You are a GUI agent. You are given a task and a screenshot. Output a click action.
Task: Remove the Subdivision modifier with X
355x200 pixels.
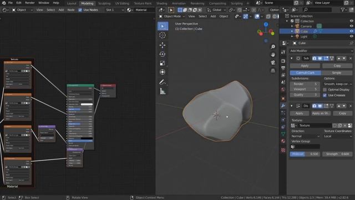click(x=351, y=58)
